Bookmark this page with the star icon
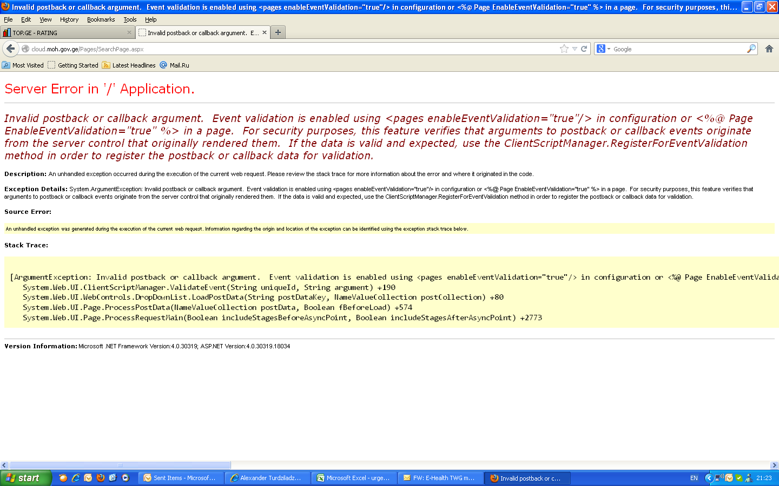This screenshot has height=486, width=779. [x=564, y=49]
